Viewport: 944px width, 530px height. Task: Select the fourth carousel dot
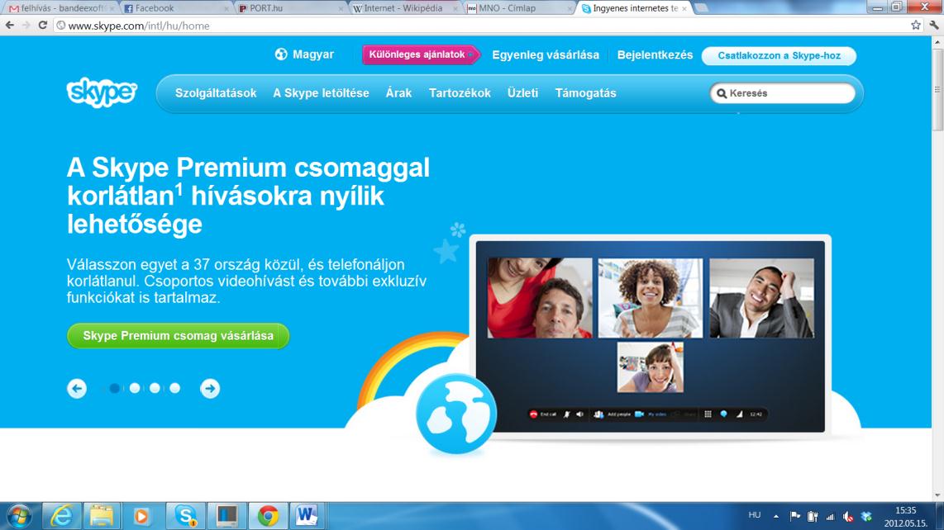(174, 389)
